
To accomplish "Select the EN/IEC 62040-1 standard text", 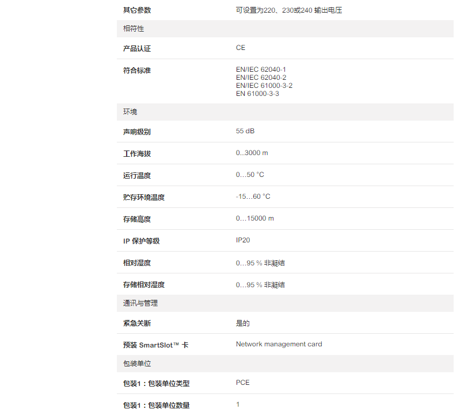I will pos(261,70).
